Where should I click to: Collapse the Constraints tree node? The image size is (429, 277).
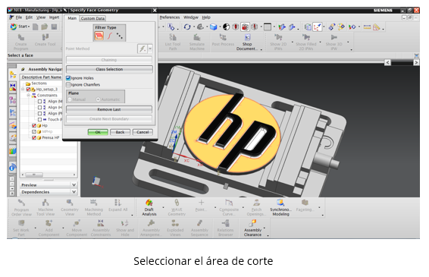click(28, 96)
